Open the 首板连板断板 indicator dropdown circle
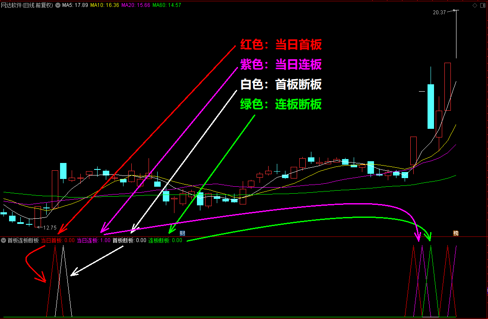488x319 pixels. pos(3,240)
